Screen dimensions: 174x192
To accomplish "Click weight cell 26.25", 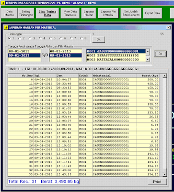I will [x=148, y=117].
